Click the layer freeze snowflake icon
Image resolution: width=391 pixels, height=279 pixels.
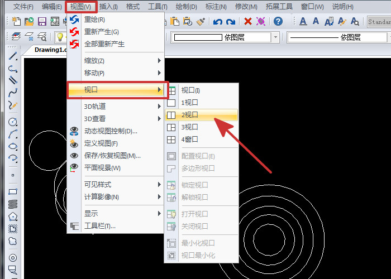[29, 37]
